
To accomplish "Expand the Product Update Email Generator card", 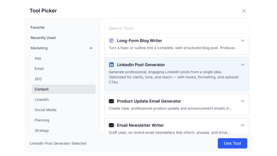I will coord(243,101).
